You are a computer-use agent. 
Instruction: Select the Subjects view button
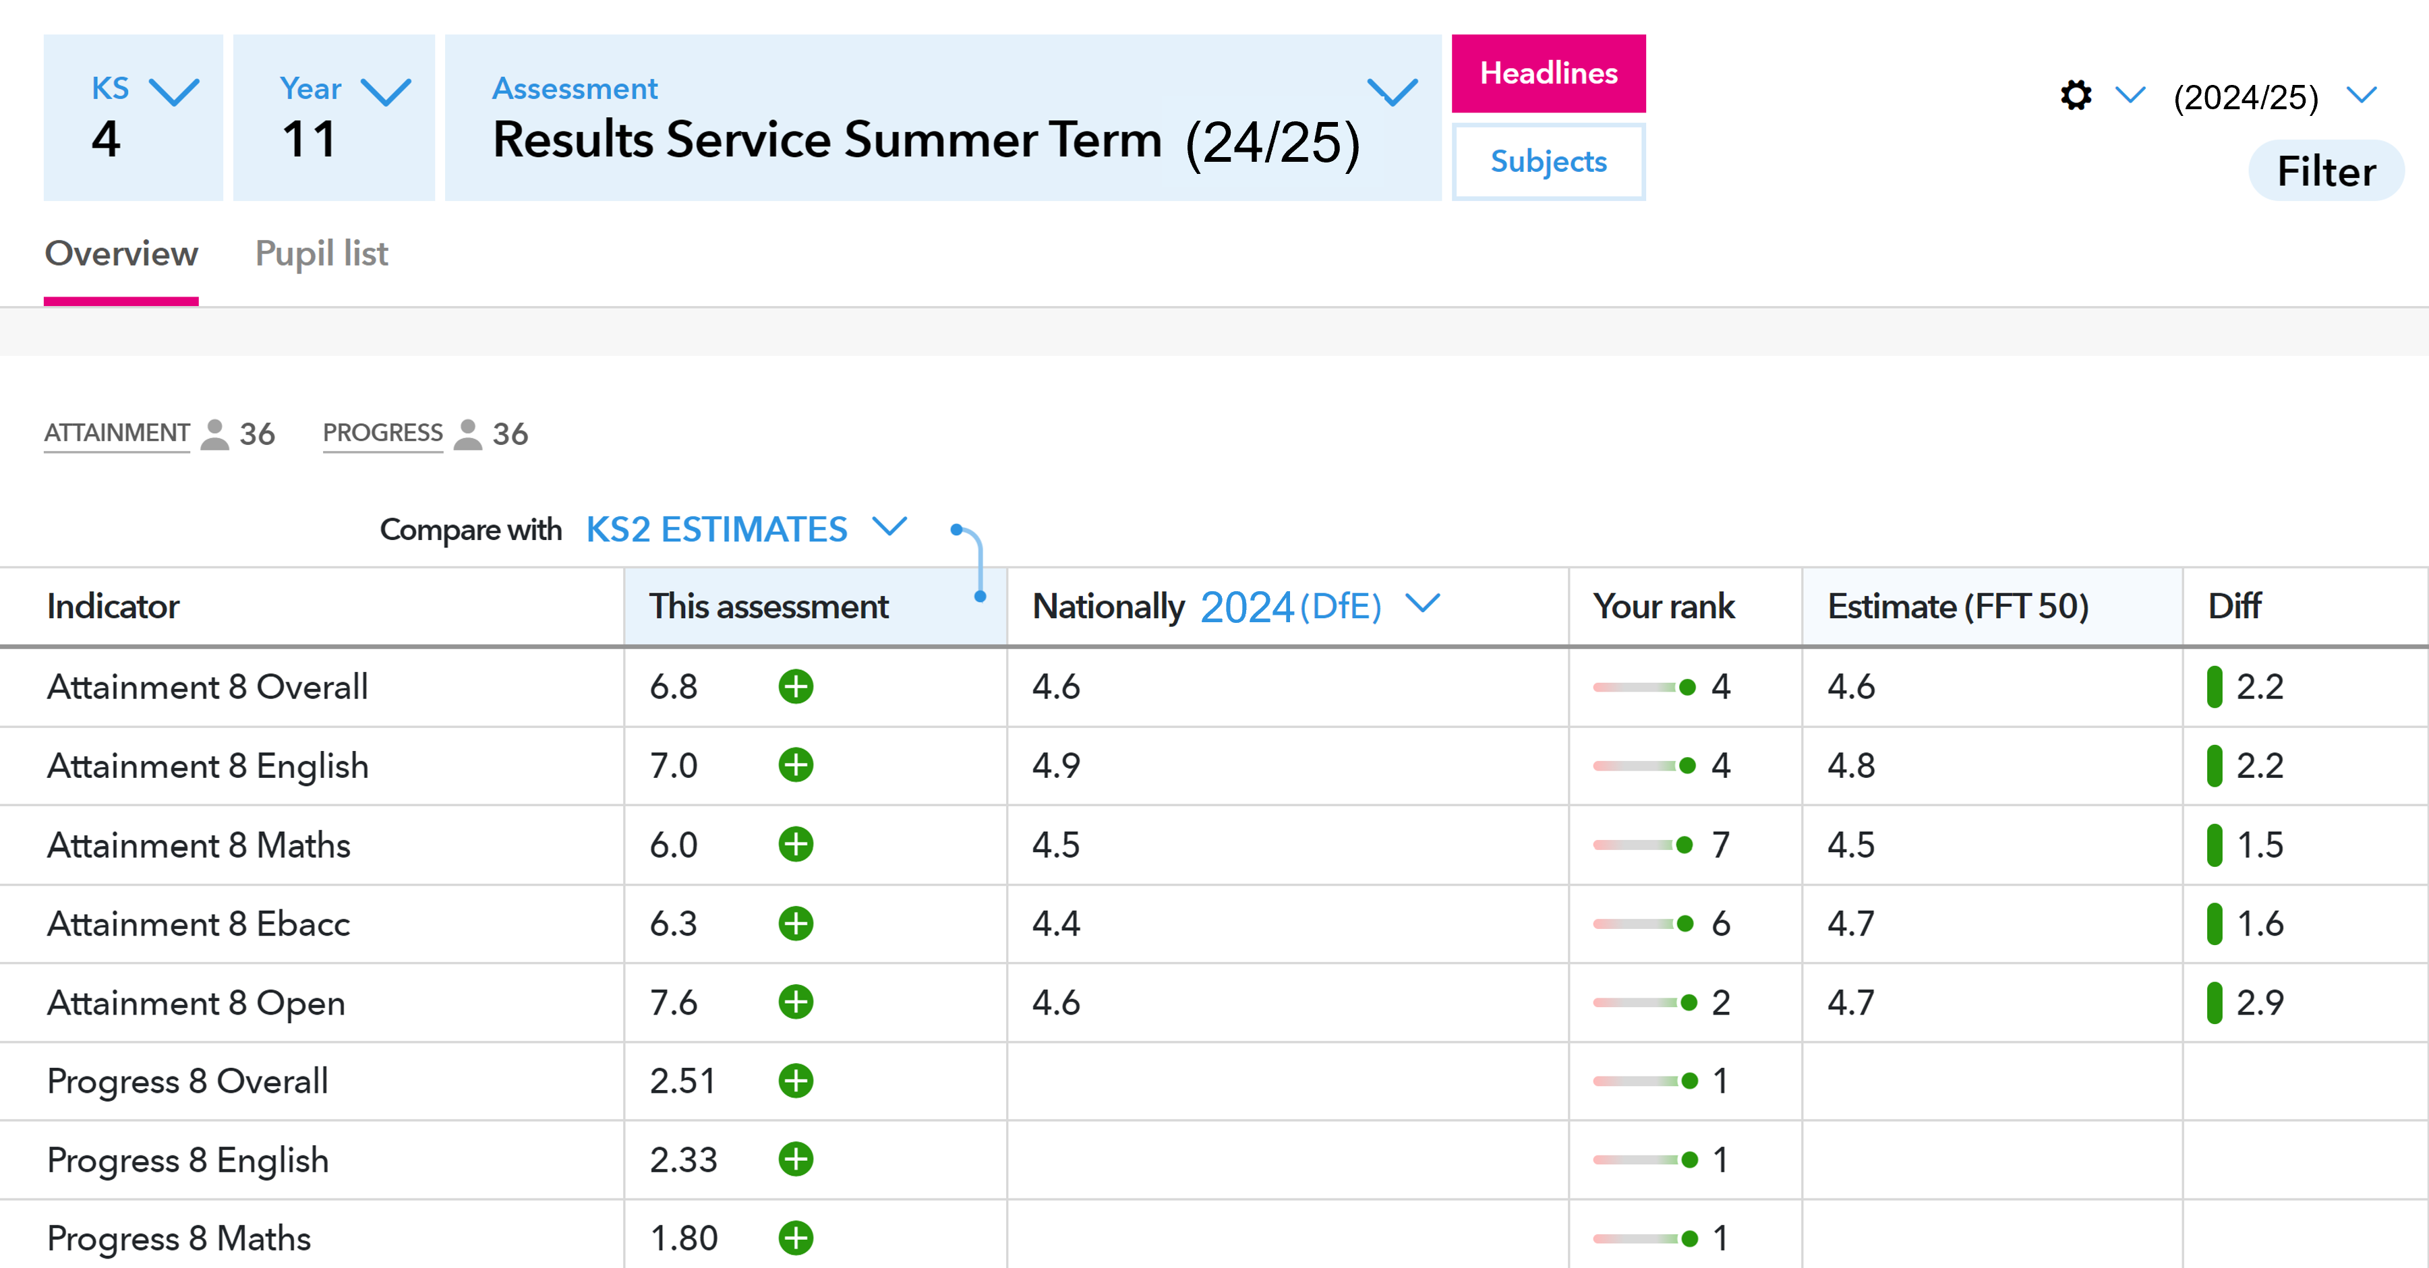[x=1548, y=161]
